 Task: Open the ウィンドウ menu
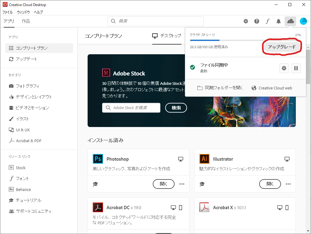click(23, 12)
